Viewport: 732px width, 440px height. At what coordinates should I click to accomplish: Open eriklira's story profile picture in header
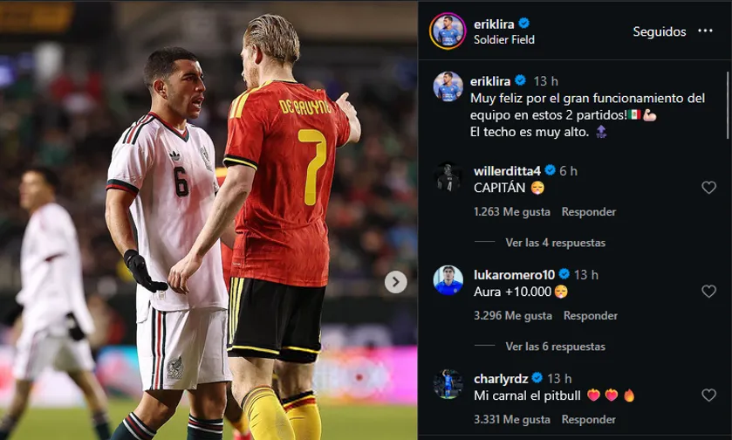pos(448,31)
